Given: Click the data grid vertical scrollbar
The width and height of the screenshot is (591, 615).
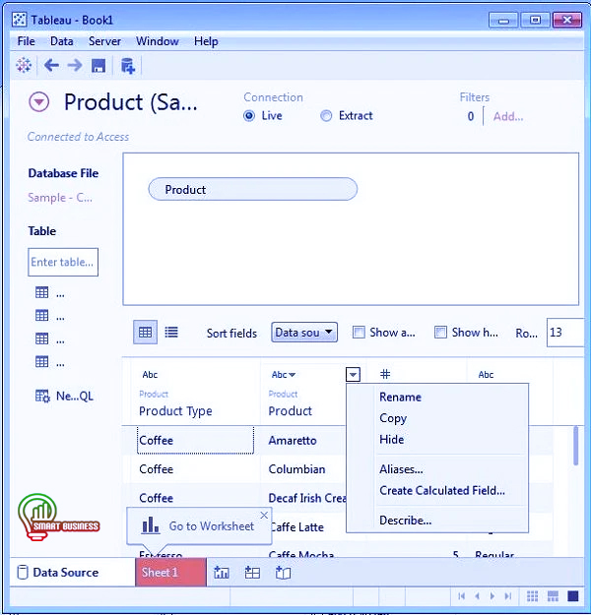Looking at the screenshot, I should click(x=575, y=446).
